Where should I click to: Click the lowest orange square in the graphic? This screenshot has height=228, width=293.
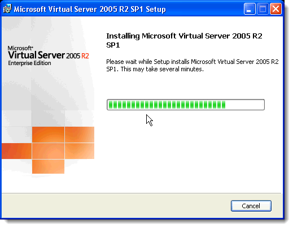[x=48, y=166]
